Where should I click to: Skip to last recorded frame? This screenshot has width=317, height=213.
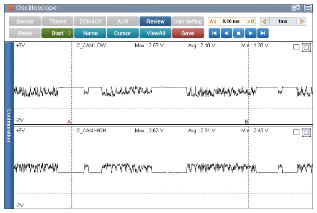(263, 33)
